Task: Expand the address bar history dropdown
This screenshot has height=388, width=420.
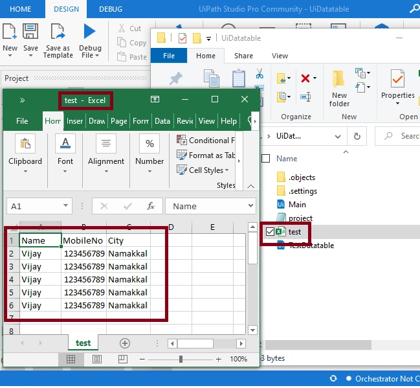Action: pyautogui.click(x=338, y=137)
